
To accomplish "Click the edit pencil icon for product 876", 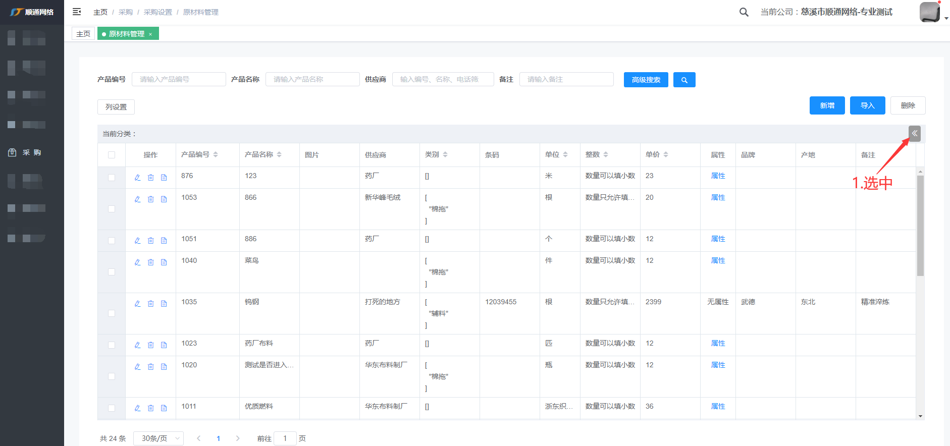I will tap(137, 178).
